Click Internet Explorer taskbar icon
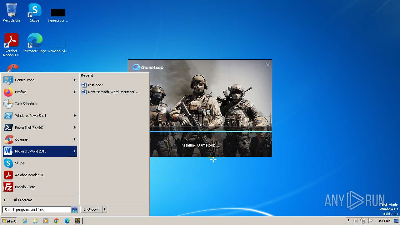The width and height of the screenshot is (400, 225). (x=25, y=221)
